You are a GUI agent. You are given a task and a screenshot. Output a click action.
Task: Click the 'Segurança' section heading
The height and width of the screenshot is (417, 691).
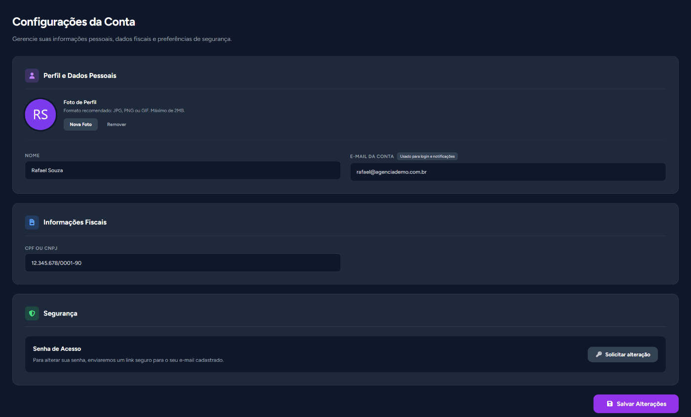click(x=60, y=313)
